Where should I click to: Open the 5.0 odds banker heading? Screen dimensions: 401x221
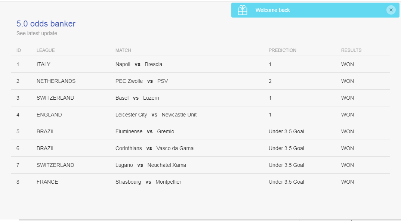click(46, 24)
